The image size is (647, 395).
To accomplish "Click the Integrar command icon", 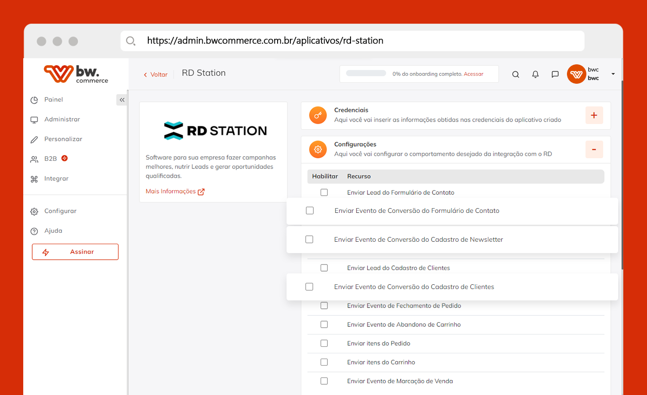I will [x=34, y=179].
